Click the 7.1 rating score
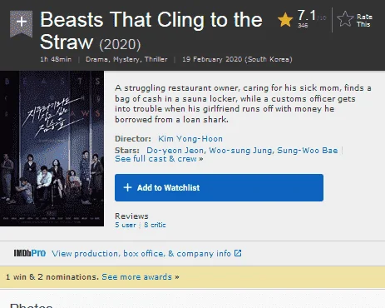Image resolution: width=385 pixels, height=308 pixels. pos(307,16)
